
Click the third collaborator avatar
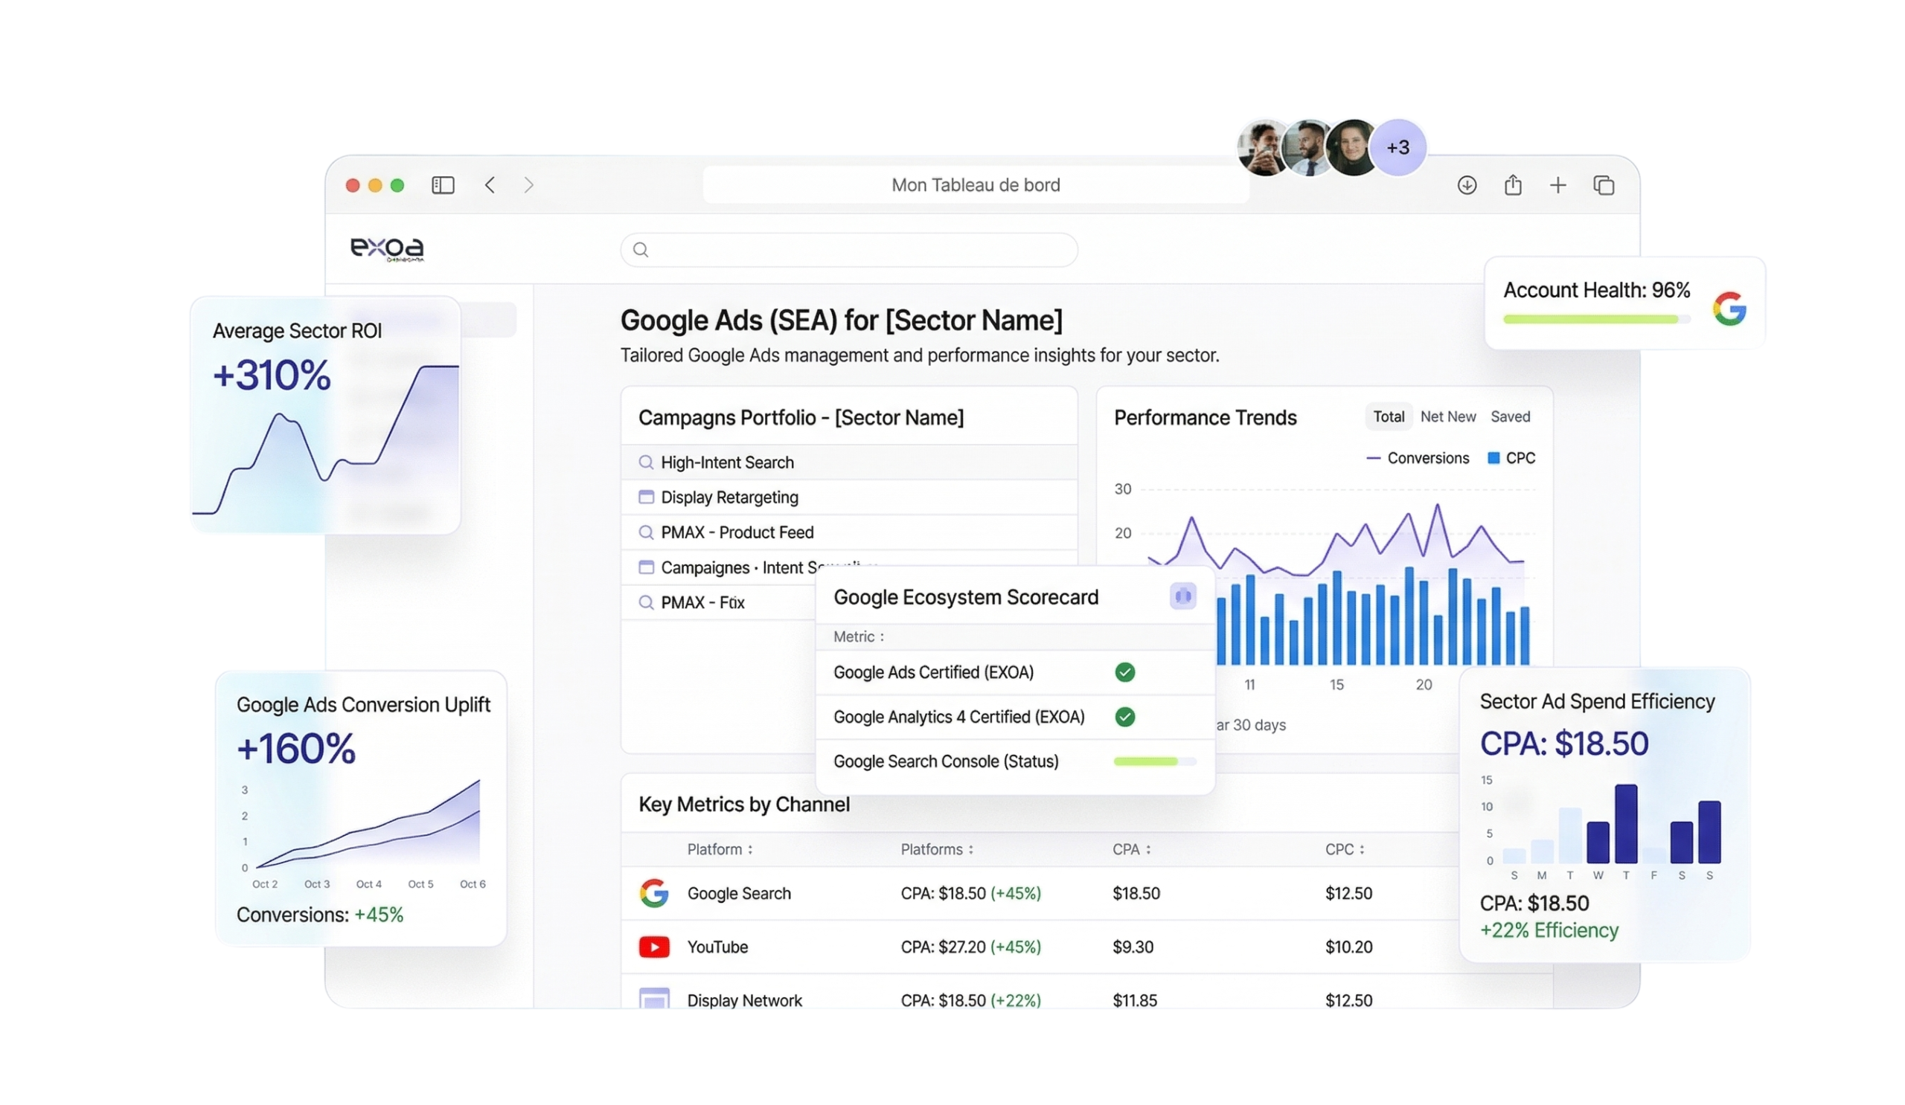(x=1351, y=147)
